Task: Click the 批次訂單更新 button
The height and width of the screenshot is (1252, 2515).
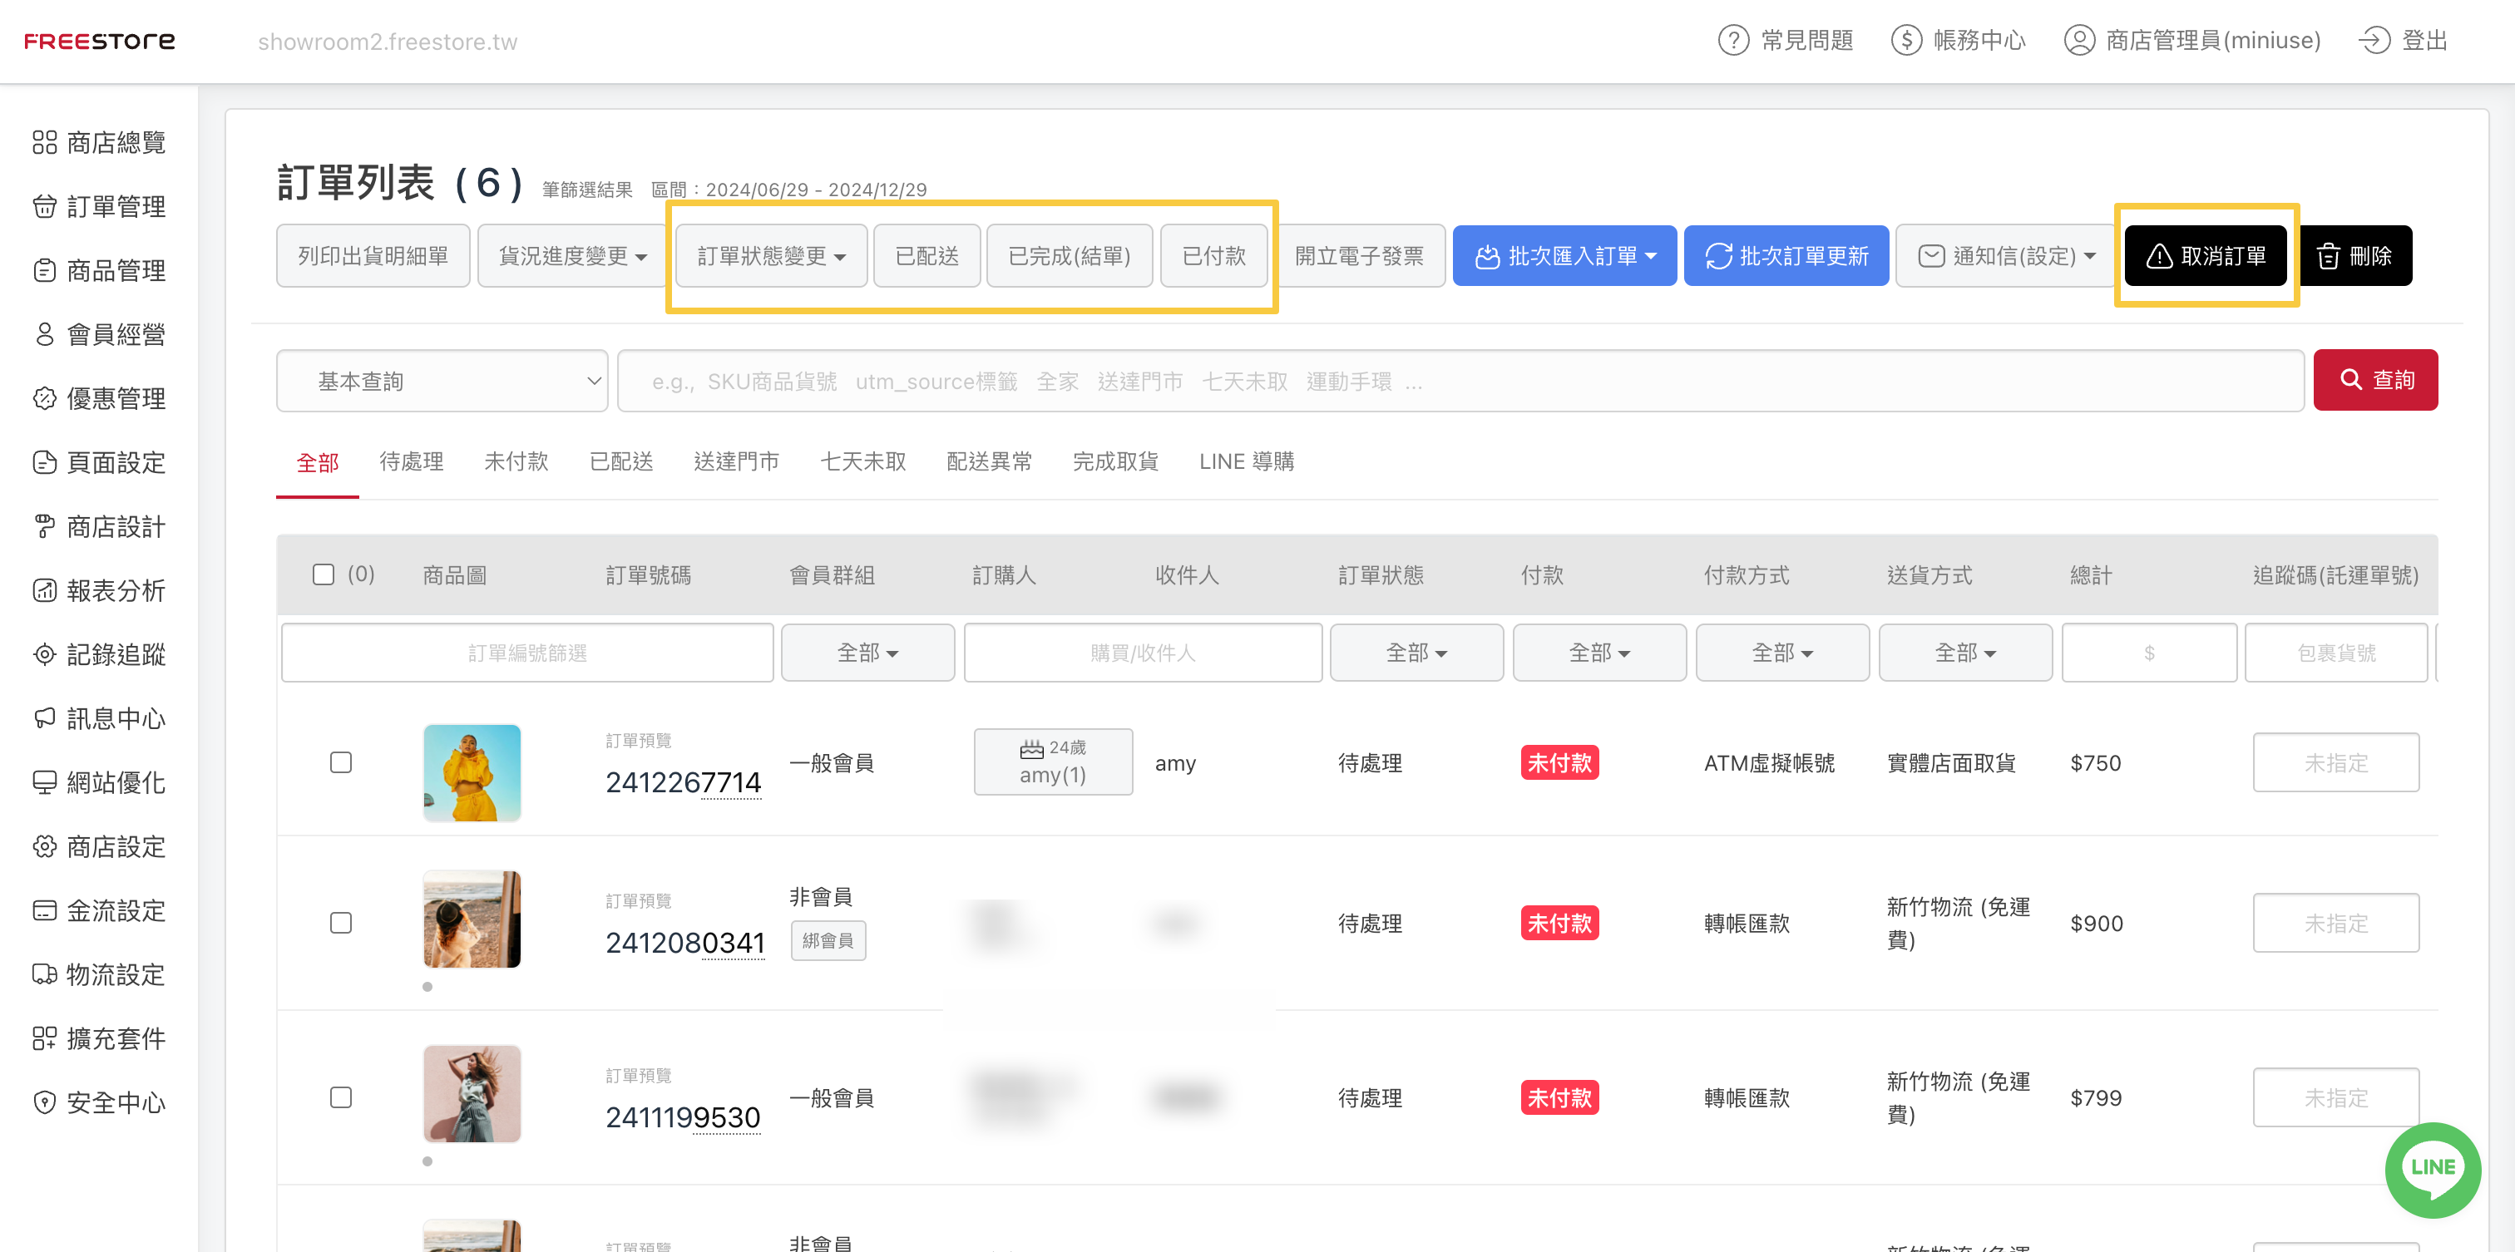Action: coord(1786,256)
